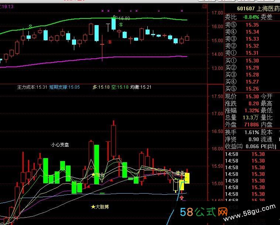Click the PE(动) field label
Screen dimensions: 280x225
coord(269,146)
